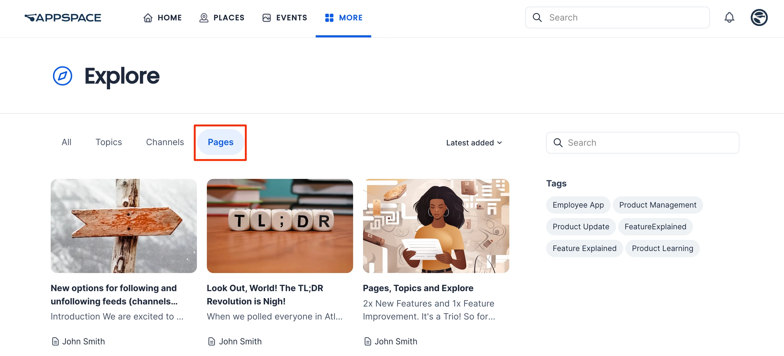
Task: Open the EVENTS menu item
Action: point(285,18)
